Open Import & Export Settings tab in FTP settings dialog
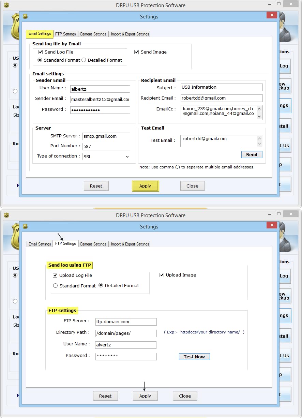The image size is (302, 418). click(130, 244)
